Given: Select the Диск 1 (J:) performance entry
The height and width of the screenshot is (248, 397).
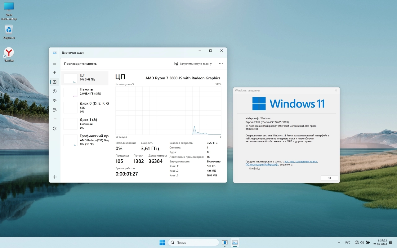Looking at the screenshot, I should [85, 123].
